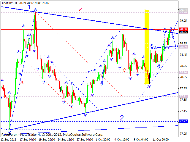Click the 17 Sep 04:00 date label
The height and width of the screenshot is (142, 190).
[28, 139]
